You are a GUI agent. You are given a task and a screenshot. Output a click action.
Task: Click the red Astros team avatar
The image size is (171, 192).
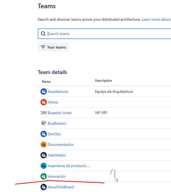[43, 102]
